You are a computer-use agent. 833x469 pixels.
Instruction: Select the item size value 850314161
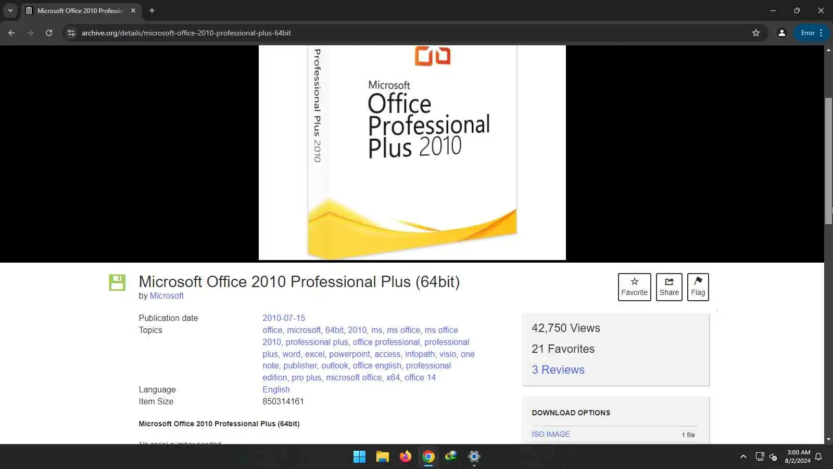pos(283,401)
